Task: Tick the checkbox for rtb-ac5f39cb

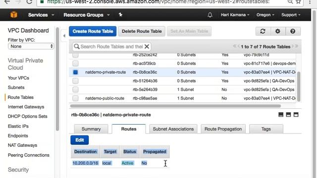Action: [75, 64]
